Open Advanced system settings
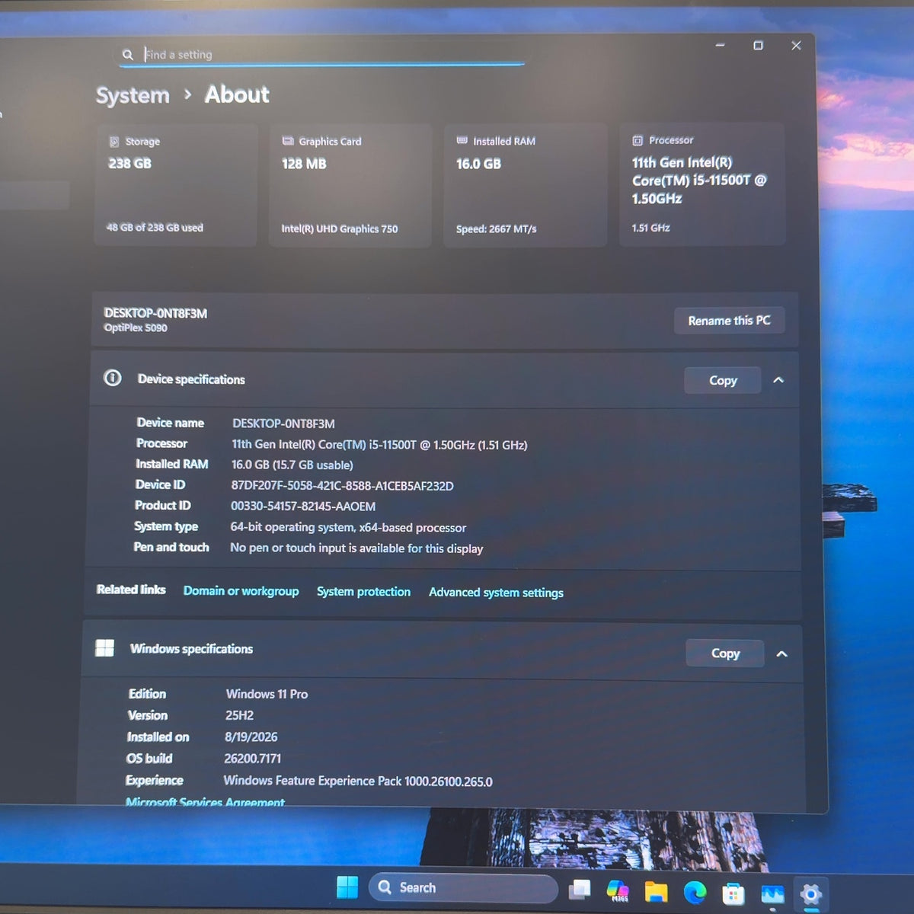 [496, 593]
